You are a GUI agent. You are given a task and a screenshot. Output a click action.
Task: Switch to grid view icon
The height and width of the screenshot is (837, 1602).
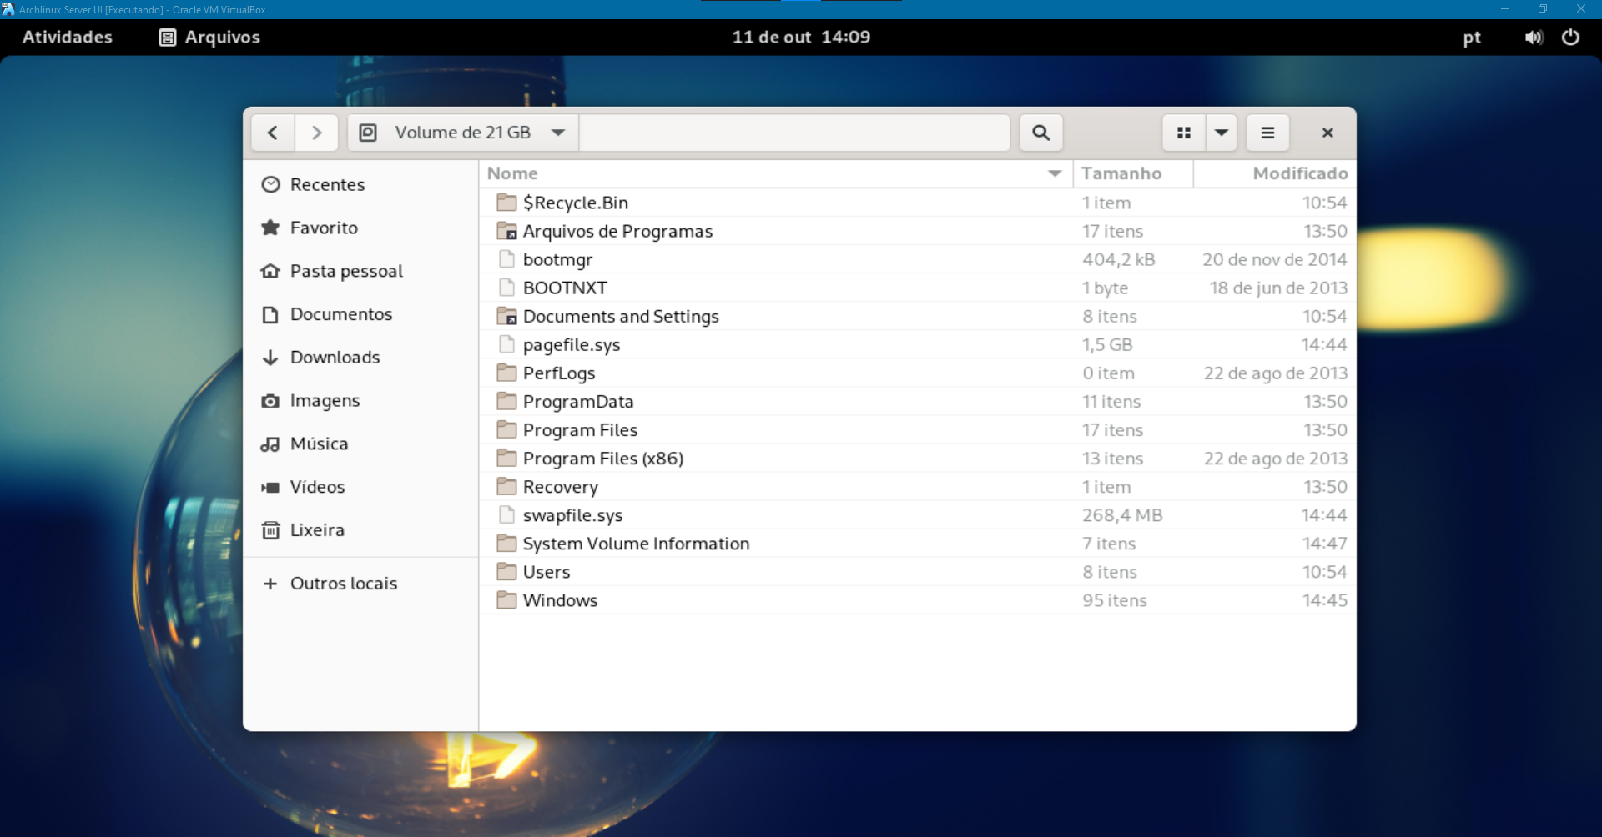tap(1183, 133)
